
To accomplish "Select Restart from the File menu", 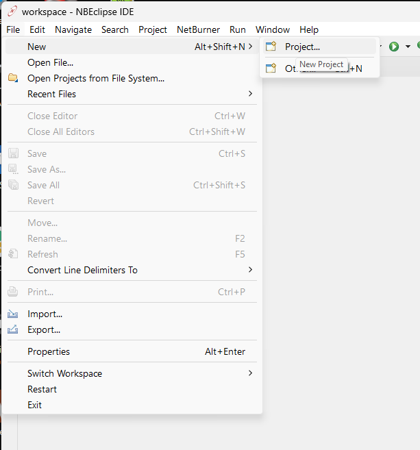I will (x=42, y=389).
